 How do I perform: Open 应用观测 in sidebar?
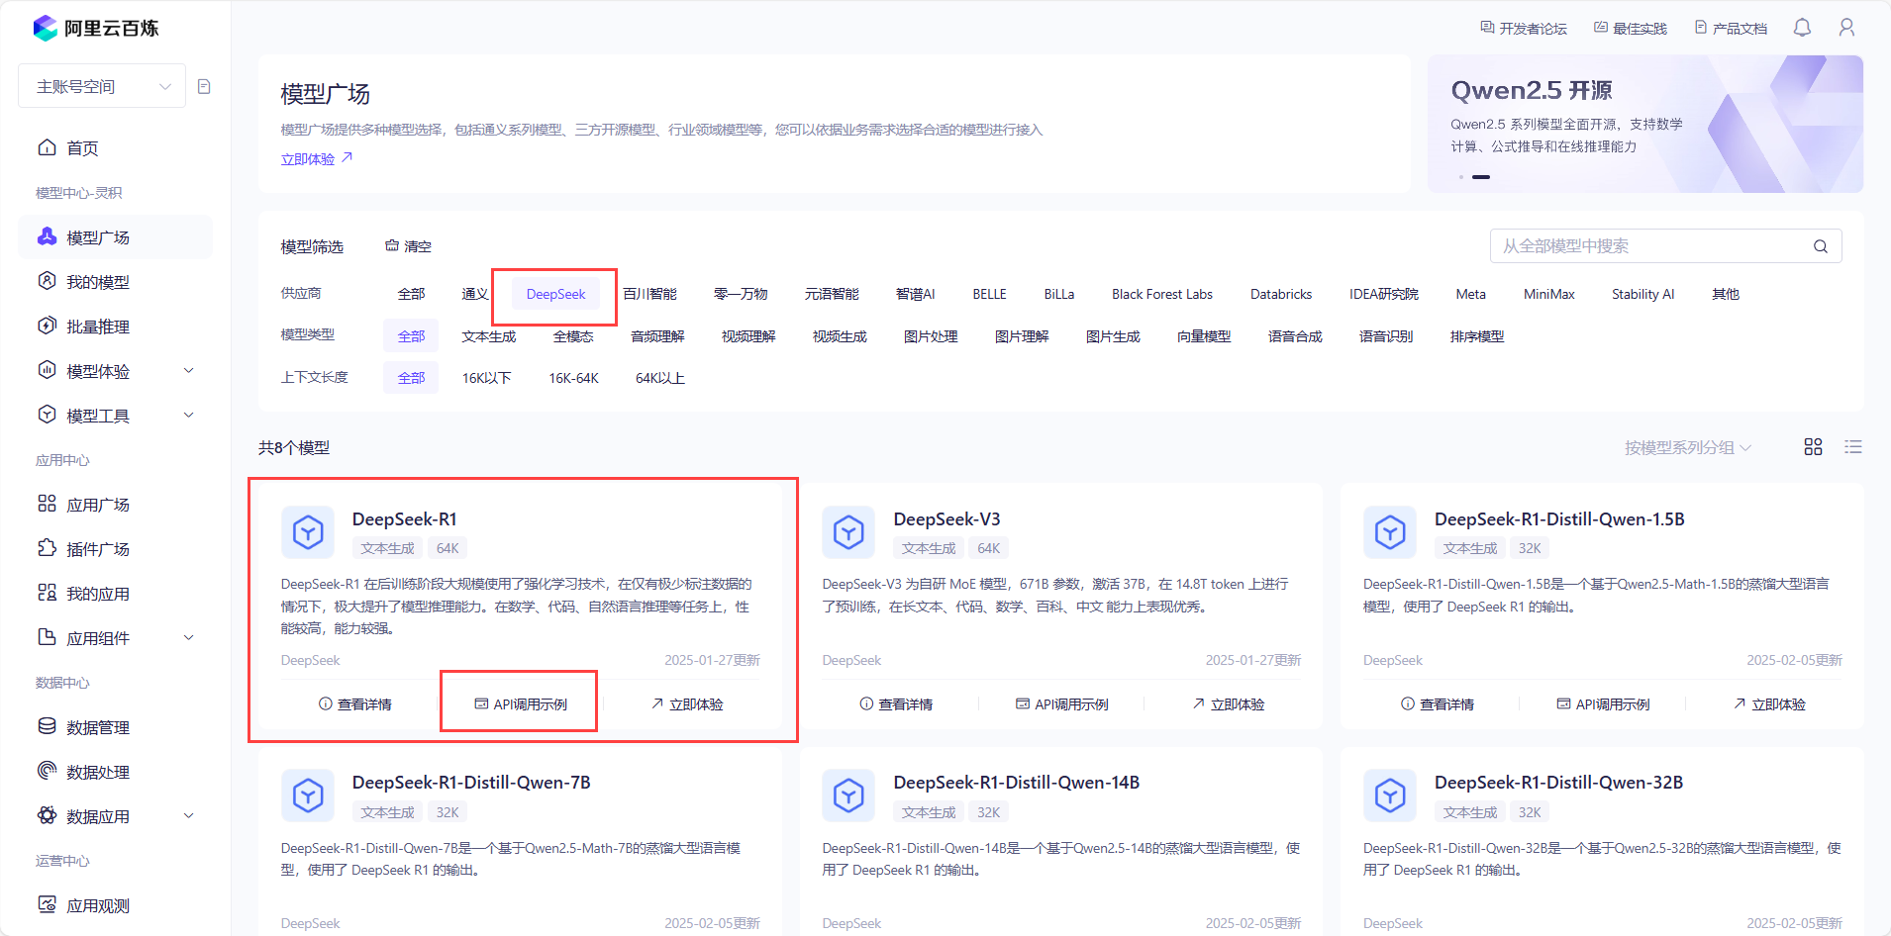115,905
